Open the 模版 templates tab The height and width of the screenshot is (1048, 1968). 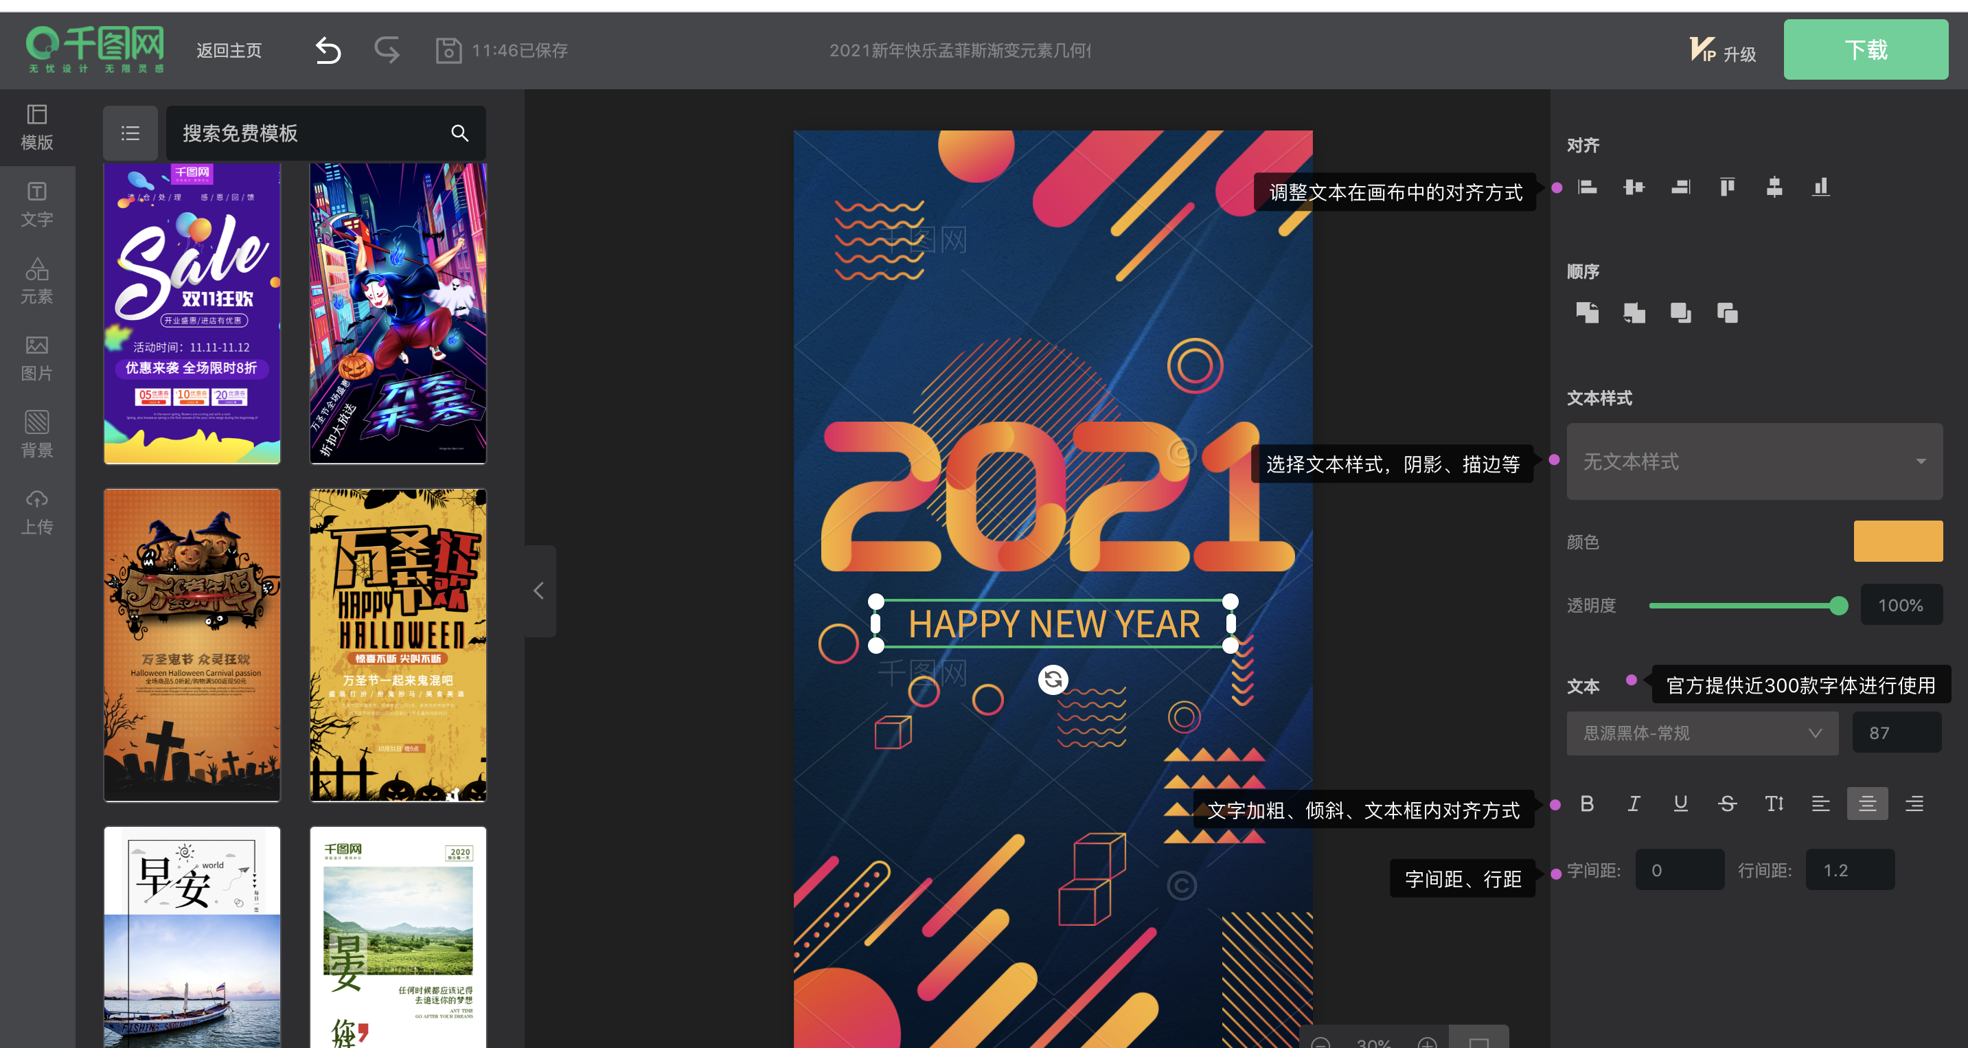[36, 127]
